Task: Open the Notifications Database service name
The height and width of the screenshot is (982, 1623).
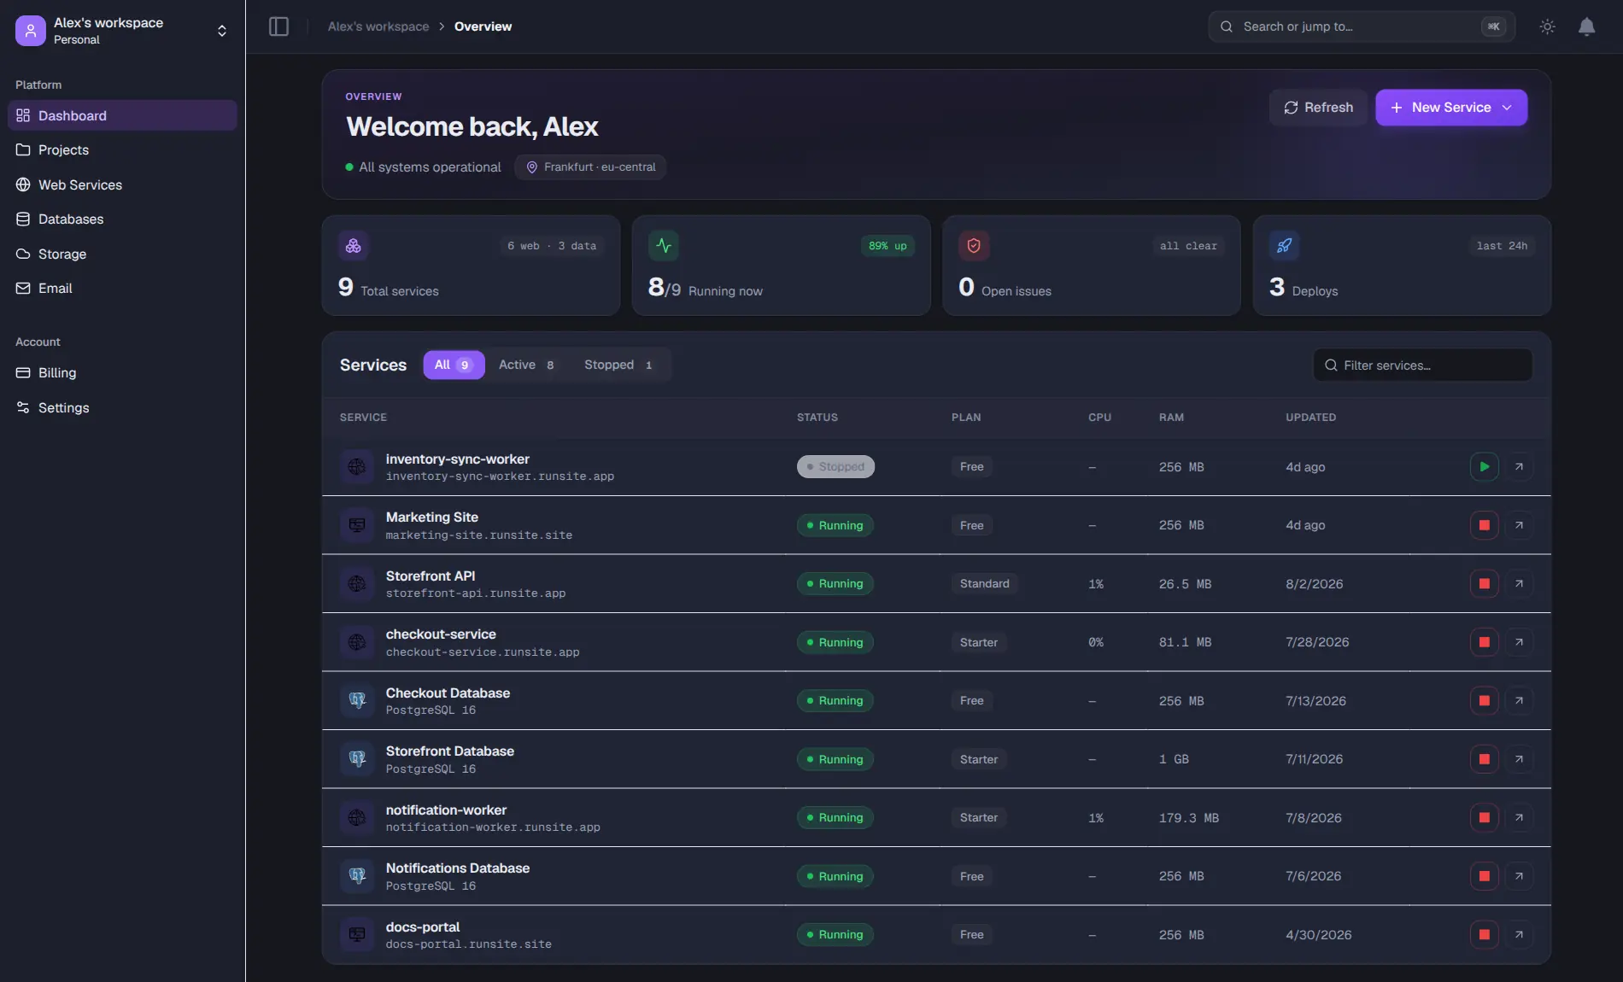Action: click(x=457, y=868)
